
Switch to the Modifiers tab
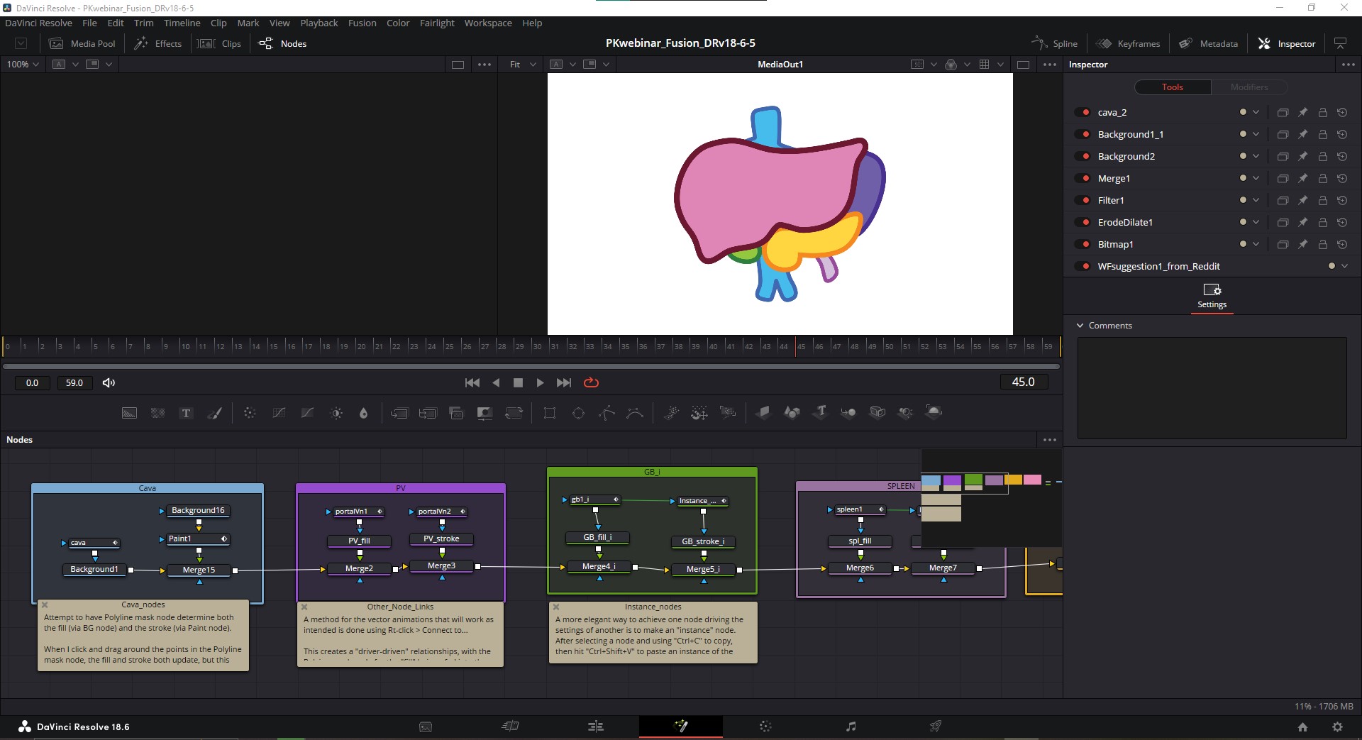tap(1249, 87)
